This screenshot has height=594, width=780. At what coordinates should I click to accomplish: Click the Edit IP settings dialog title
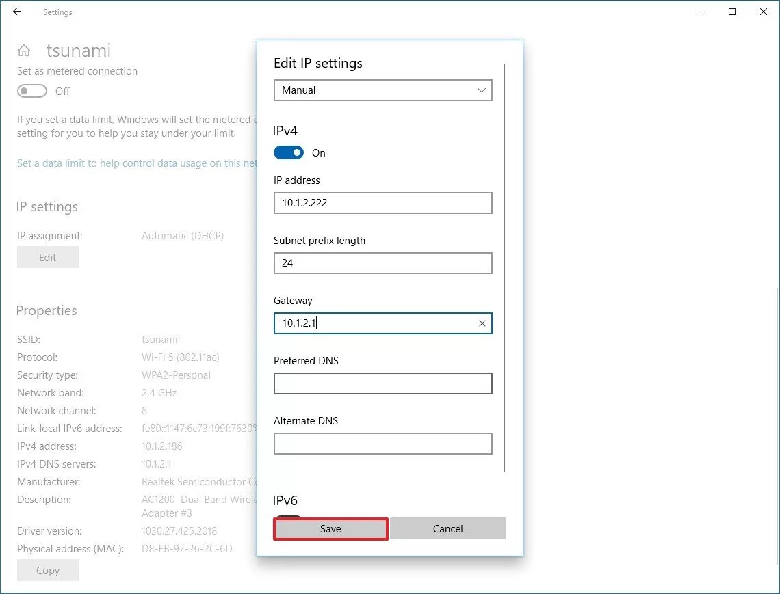click(318, 63)
